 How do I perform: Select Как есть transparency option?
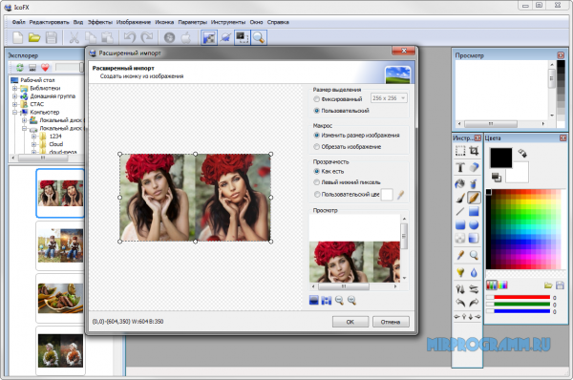point(317,171)
